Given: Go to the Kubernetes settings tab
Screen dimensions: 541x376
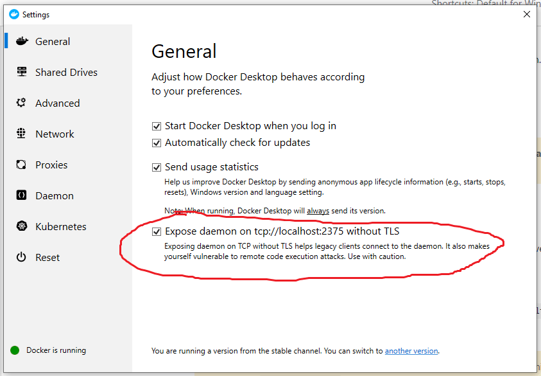Looking at the screenshot, I should [x=61, y=226].
